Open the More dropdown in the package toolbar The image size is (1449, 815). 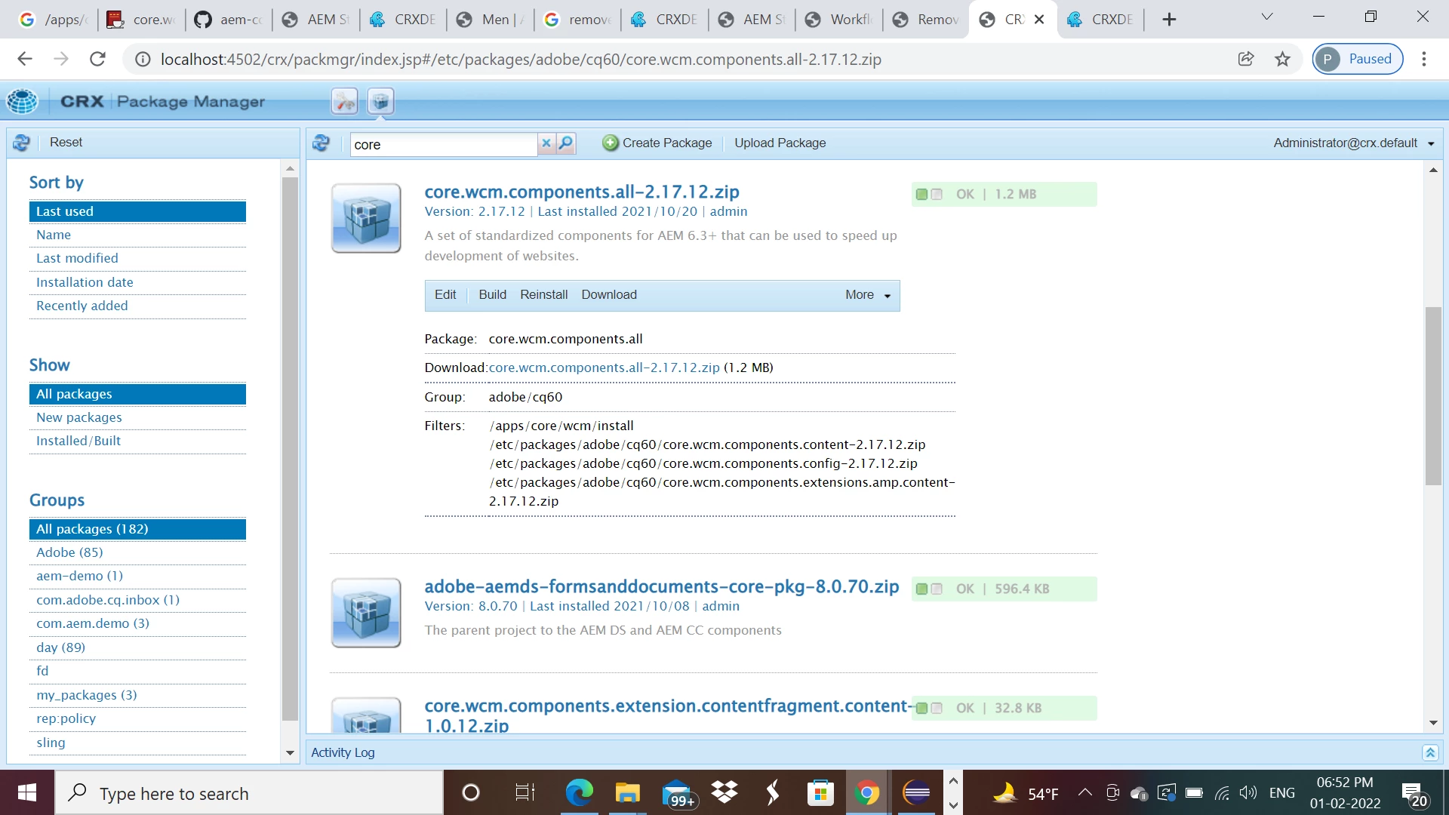tap(868, 295)
